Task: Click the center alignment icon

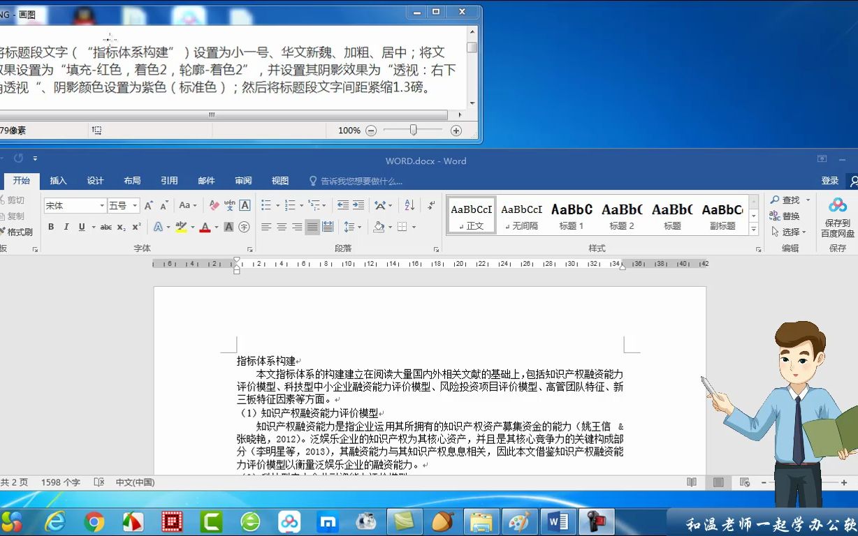Action: coord(280,226)
